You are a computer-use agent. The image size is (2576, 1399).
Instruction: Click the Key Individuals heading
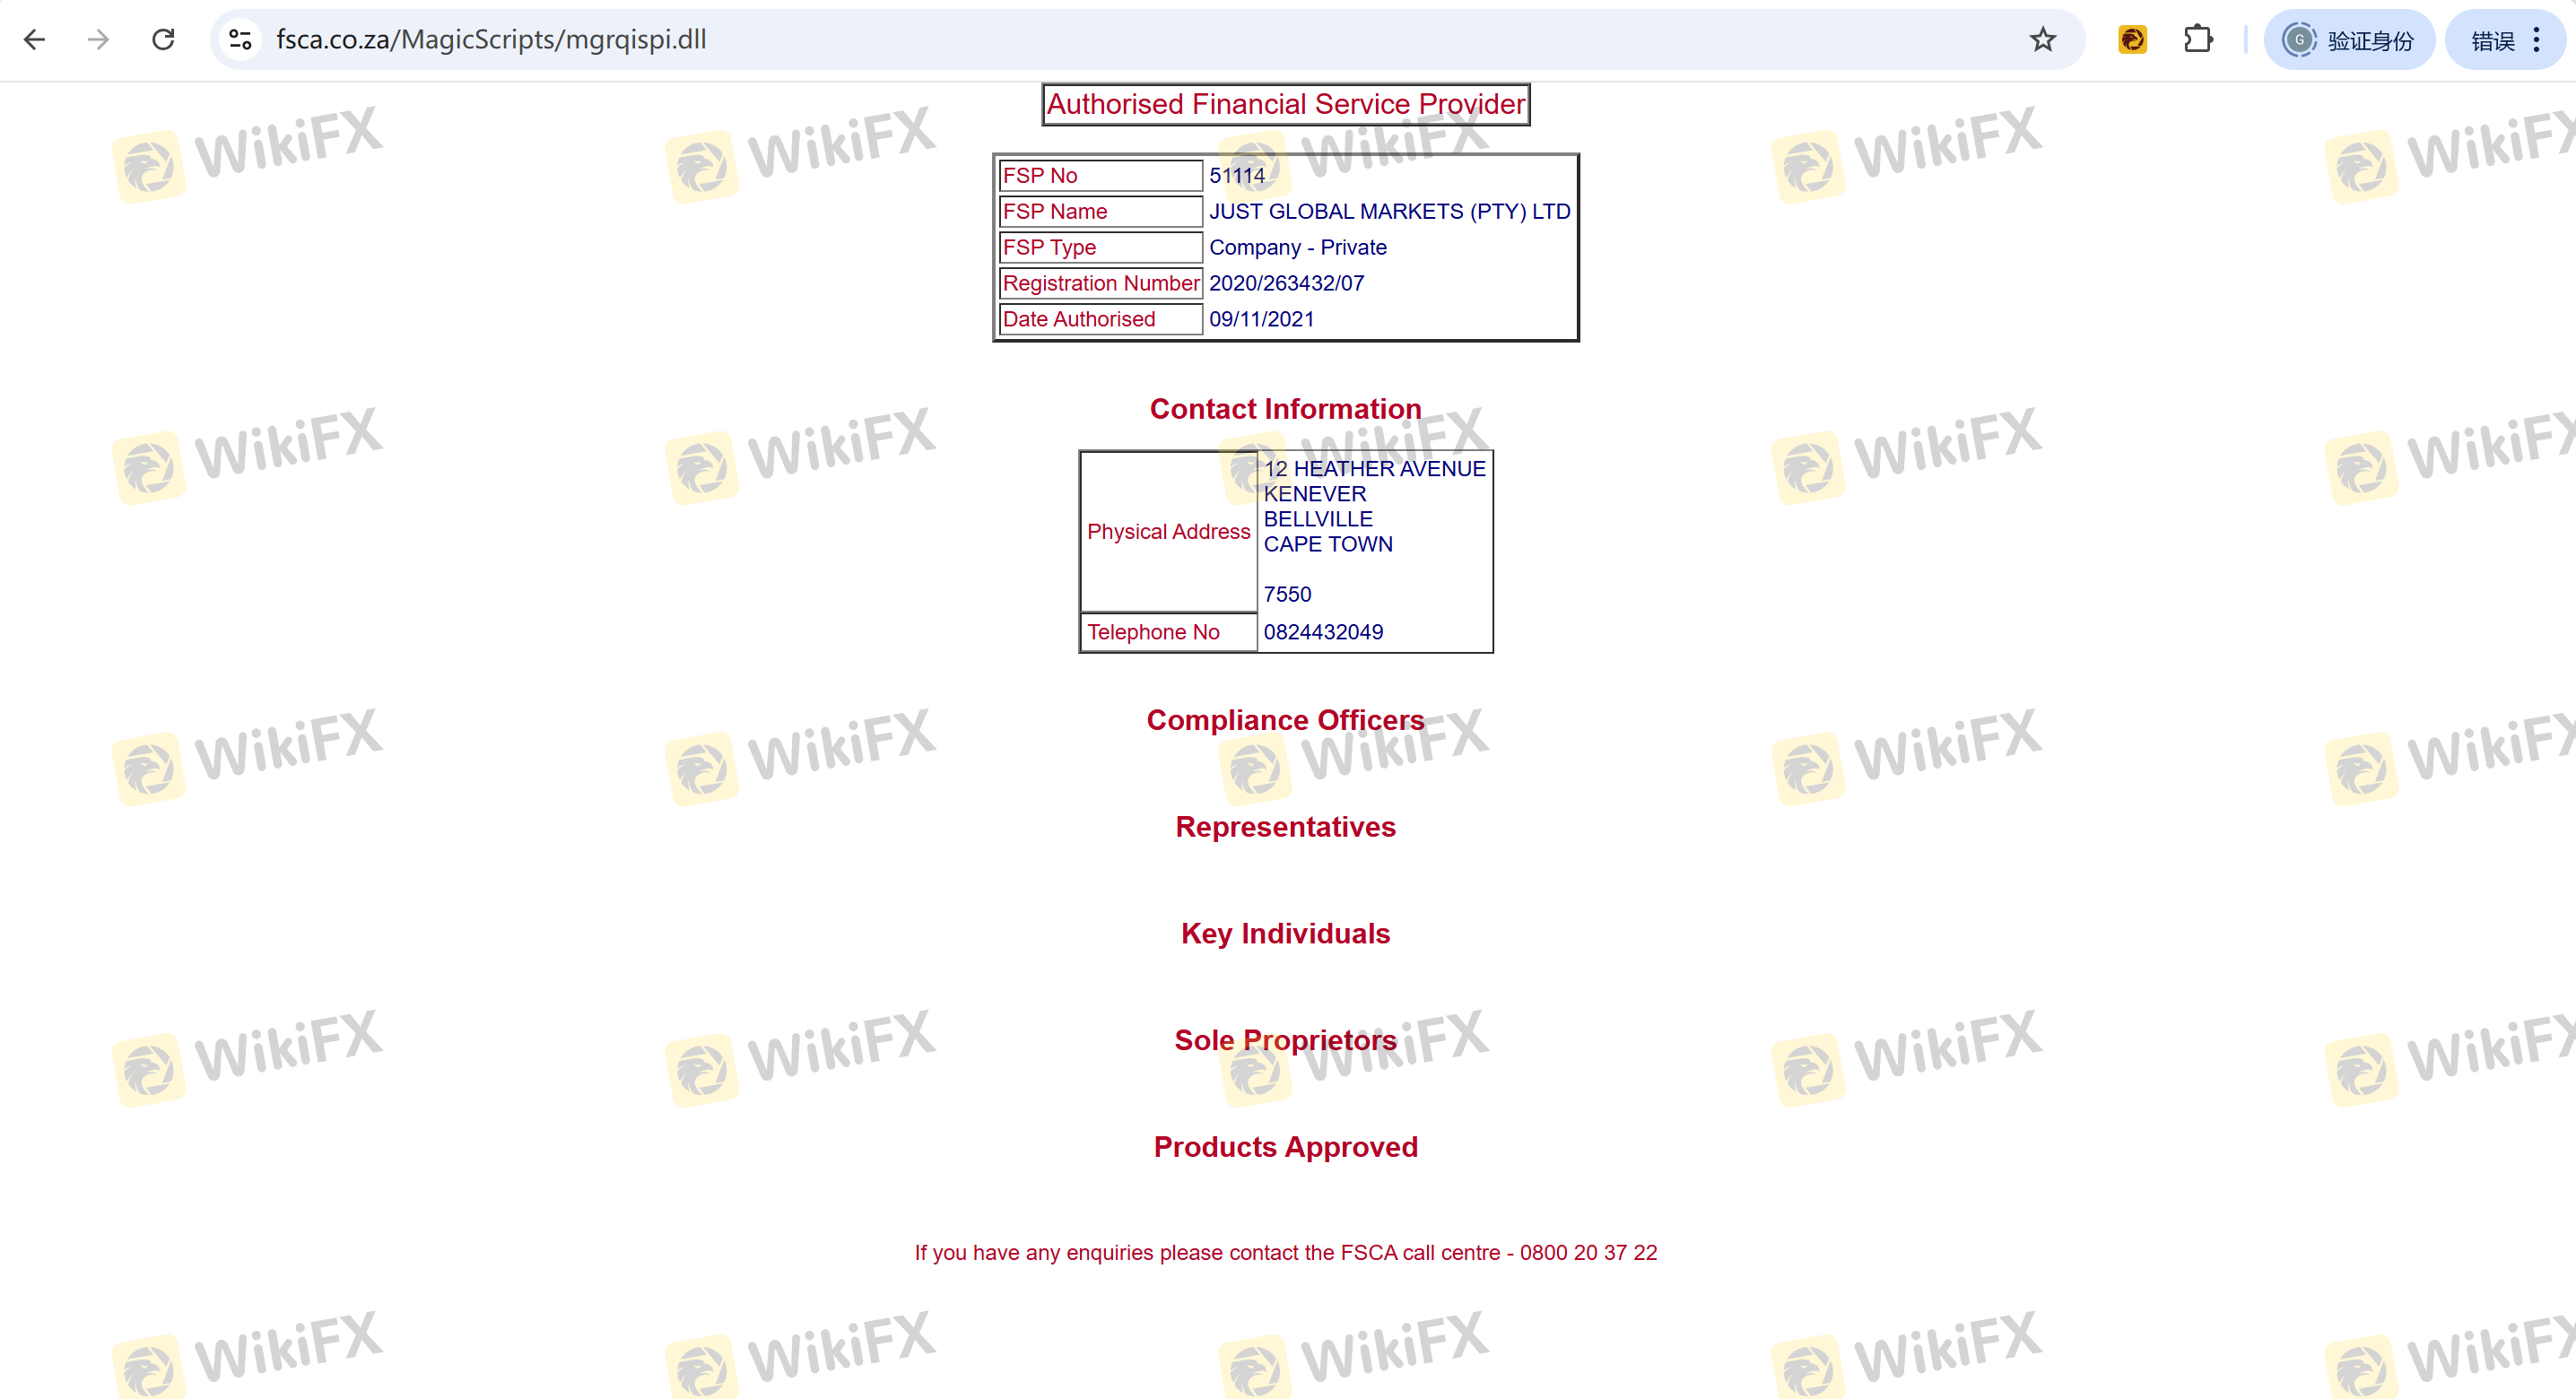1285,933
